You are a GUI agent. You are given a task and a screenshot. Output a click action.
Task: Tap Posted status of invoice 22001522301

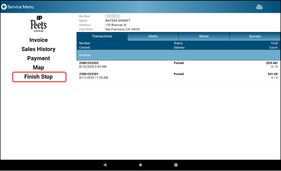click(x=179, y=74)
